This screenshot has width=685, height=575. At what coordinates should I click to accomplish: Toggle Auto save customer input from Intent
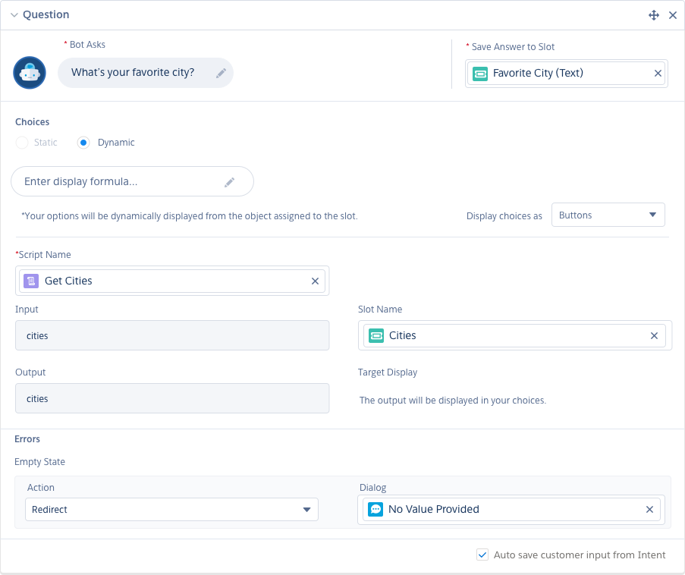click(x=482, y=555)
